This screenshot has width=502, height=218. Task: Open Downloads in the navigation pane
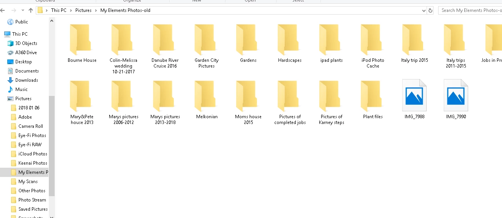[27, 80]
